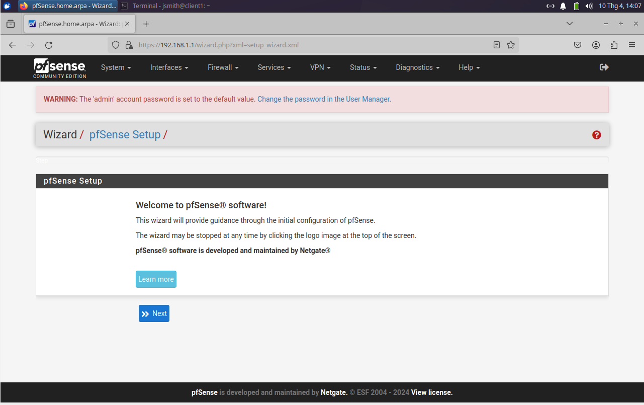The image size is (644, 405).
Task: Click the network connection tray icon
Action: tap(550, 6)
